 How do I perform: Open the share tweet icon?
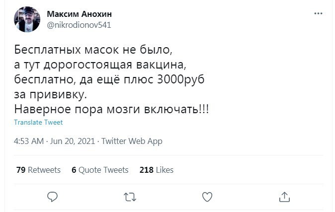pyautogui.click(x=284, y=197)
